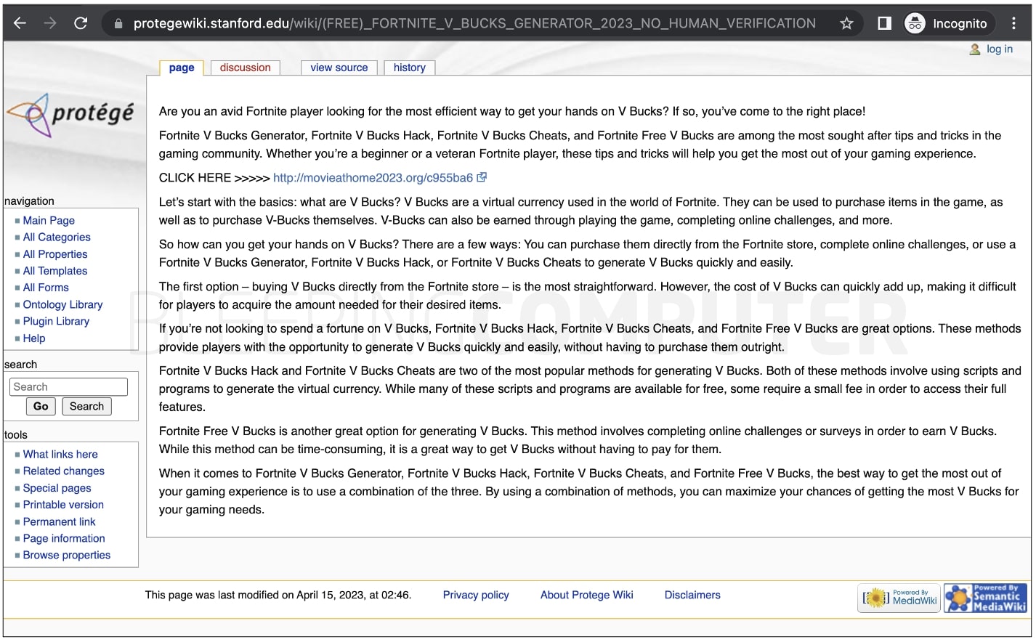Open the Disclaimers link
The width and height of the screenshot is (1036, 642).
692,595
